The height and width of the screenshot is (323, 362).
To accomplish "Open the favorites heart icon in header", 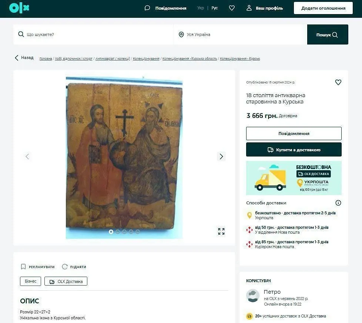I will (x=232, y=7).
